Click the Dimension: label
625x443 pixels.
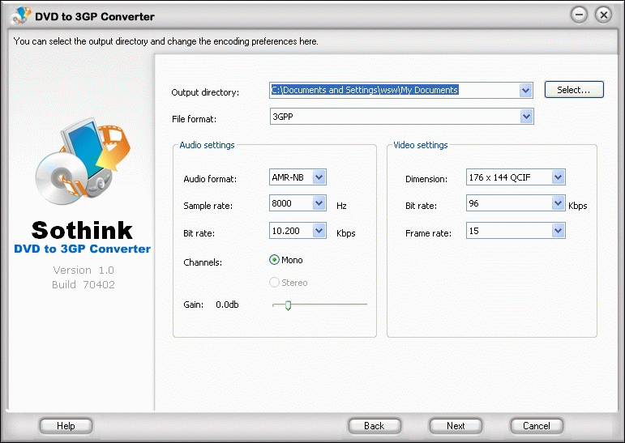[426, 179]
